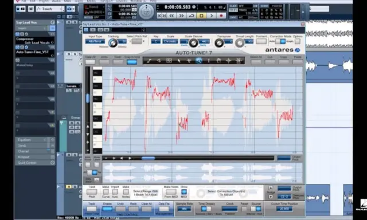The width and height of the screenshot is (367, 220).
Task: Click the horizontal scroll thumb below pitch graph
Action: pyautogui.click(x=149, y=158)
